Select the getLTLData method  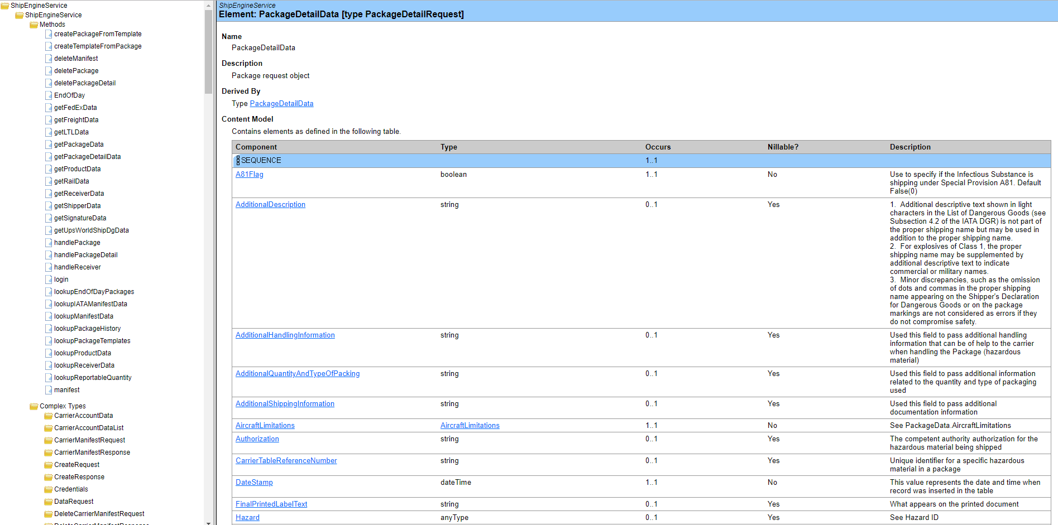(71, 132)
